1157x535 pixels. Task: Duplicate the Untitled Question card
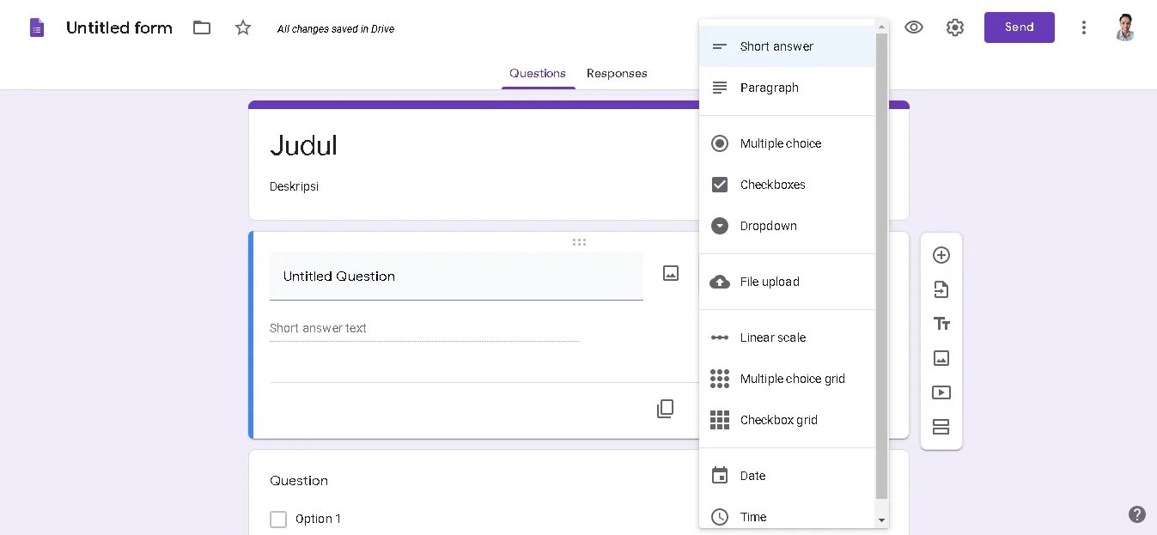click(665, 409)
